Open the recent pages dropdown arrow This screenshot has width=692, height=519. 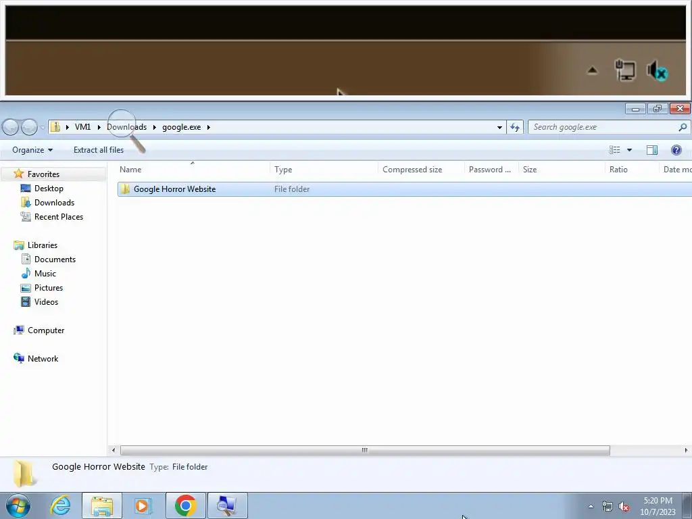point(43,128)
